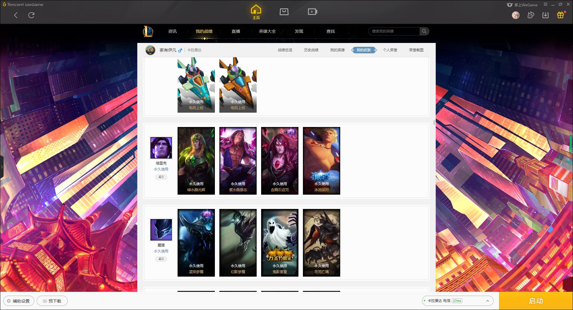Open the hamburger menu icon
The width and height of the screenshot is (573, 310).
(x=546, y=4)
